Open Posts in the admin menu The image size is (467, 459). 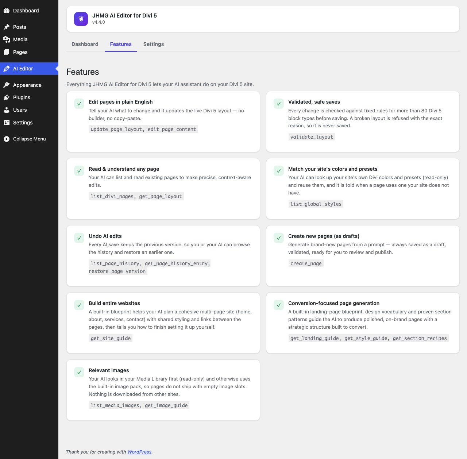click(29, 27)
